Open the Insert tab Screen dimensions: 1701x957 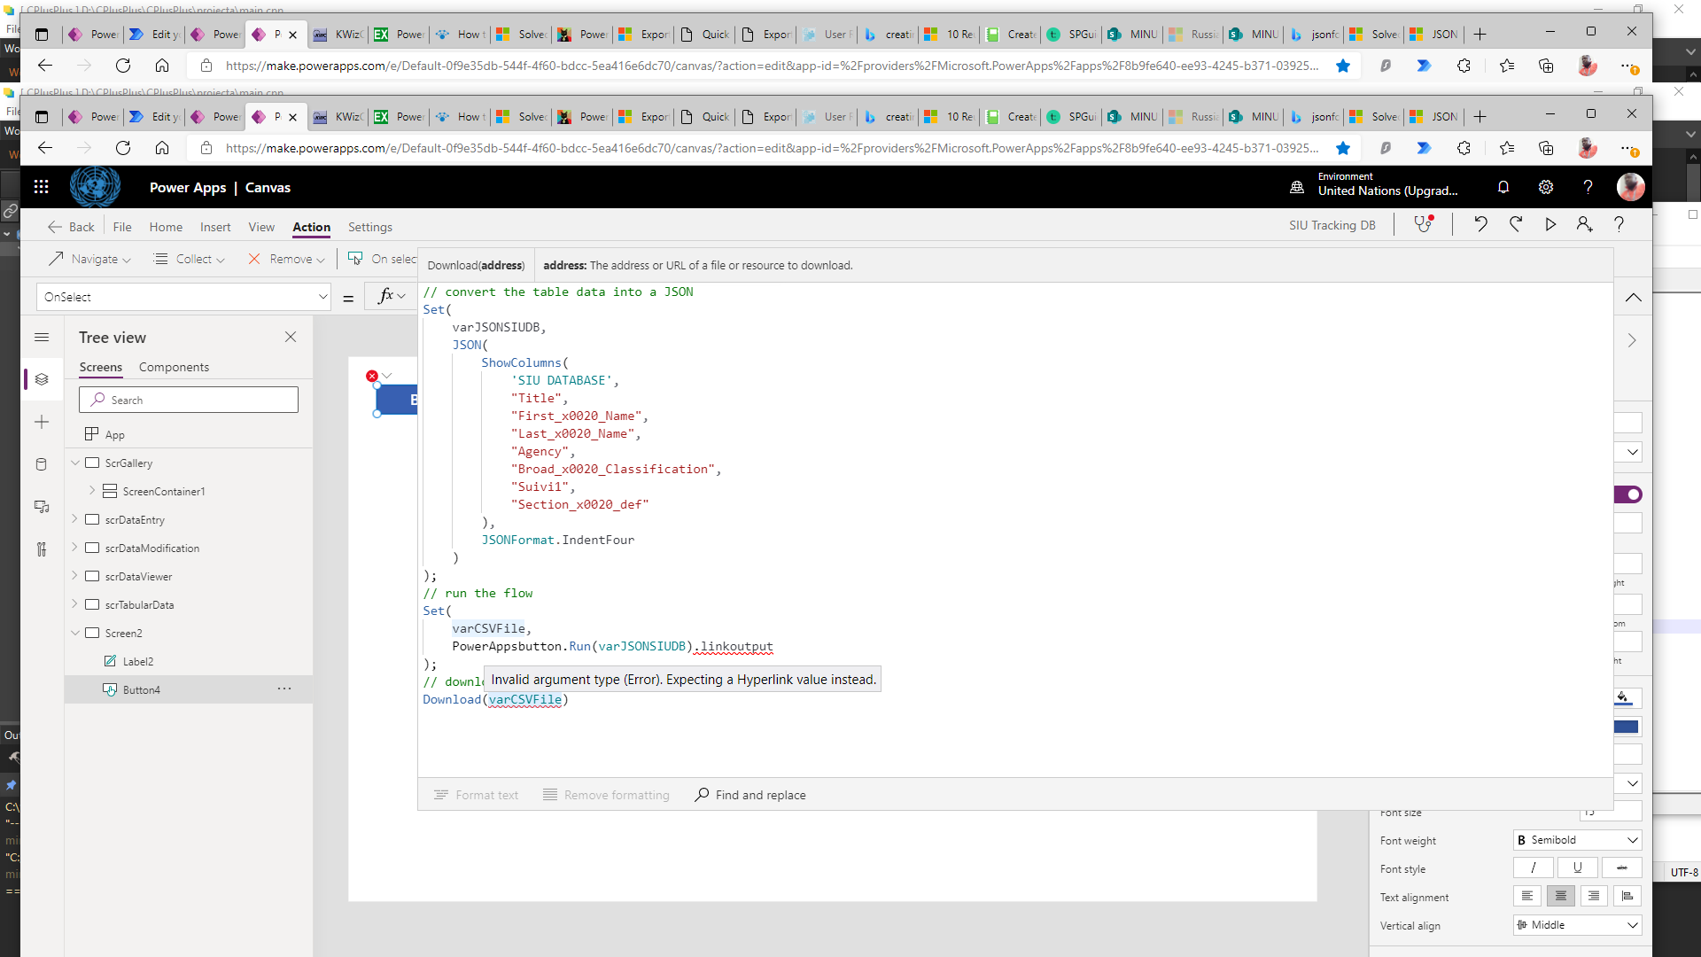tap(215, 227)
